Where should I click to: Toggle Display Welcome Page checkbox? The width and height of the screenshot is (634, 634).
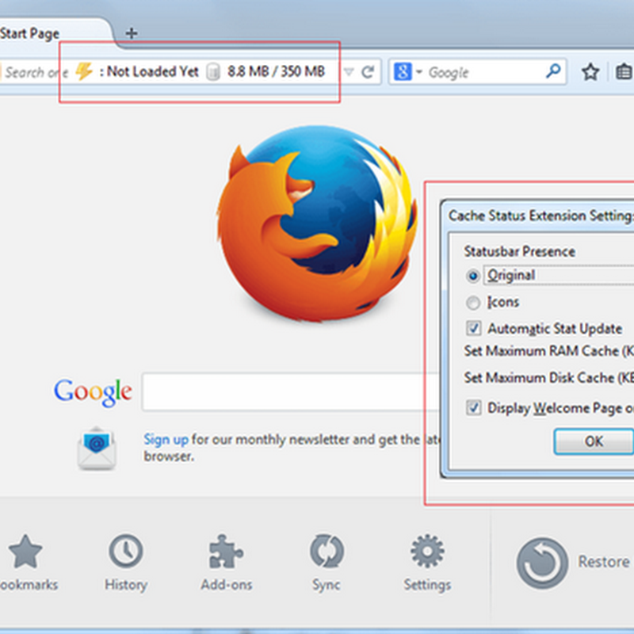(473, 407)
